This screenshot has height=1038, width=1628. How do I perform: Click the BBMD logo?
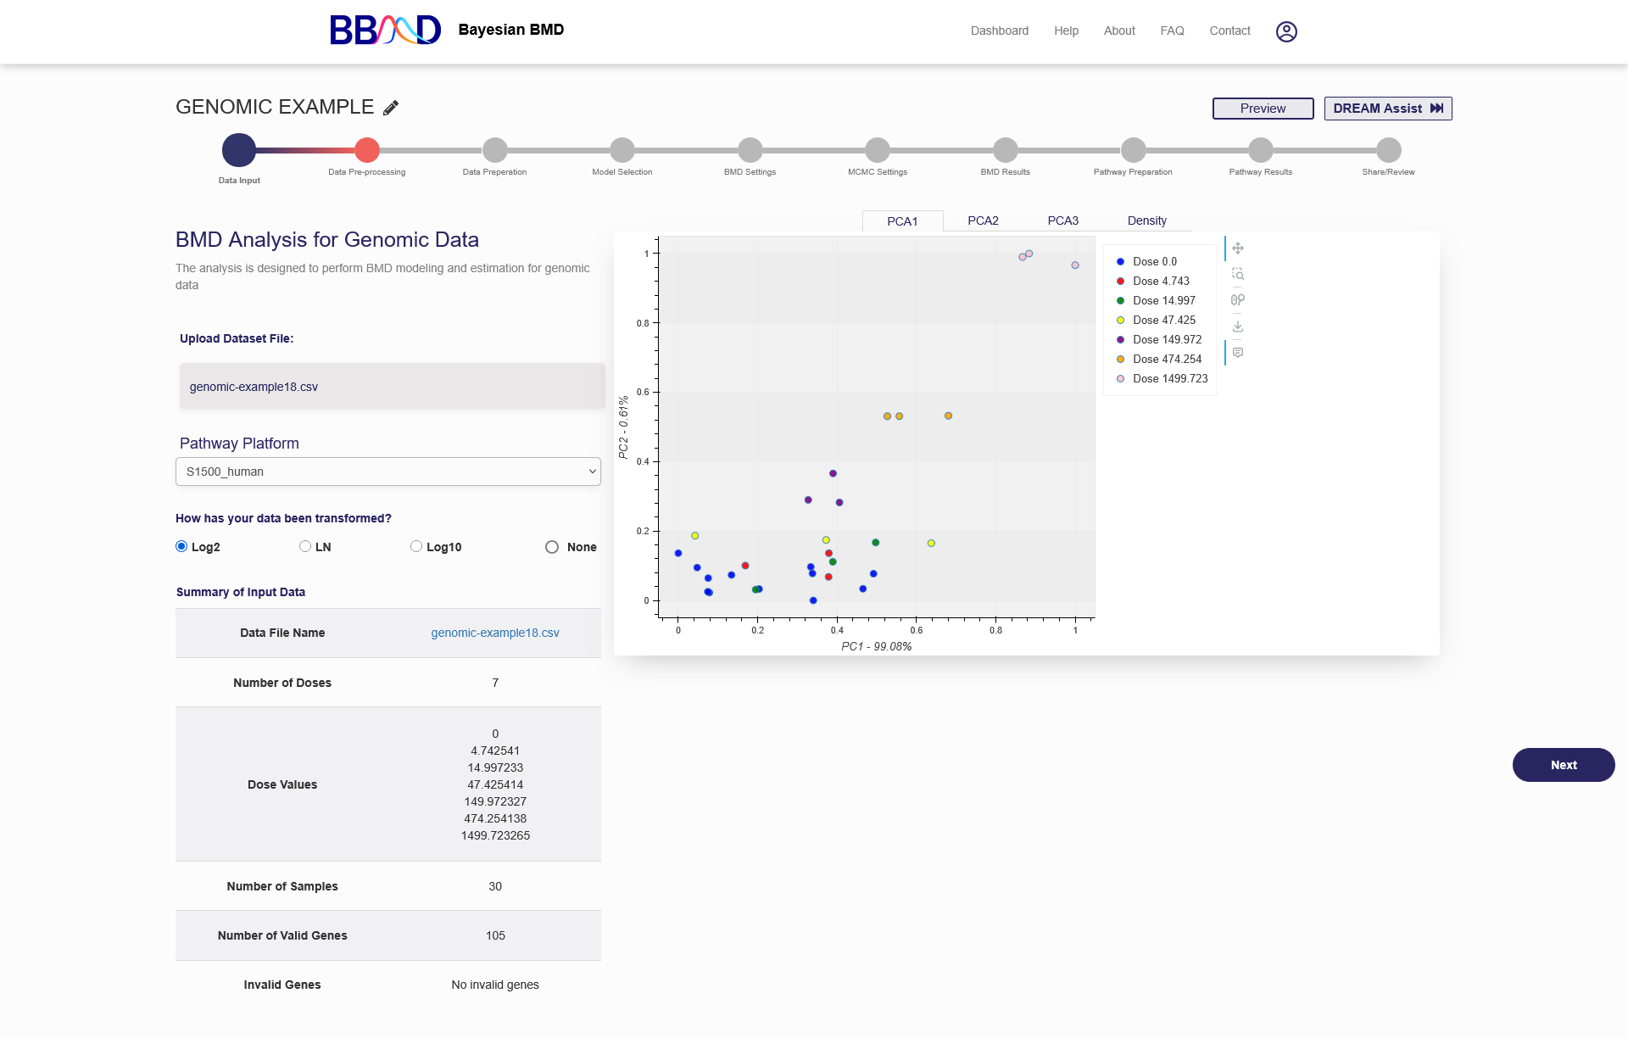point(385,30)
